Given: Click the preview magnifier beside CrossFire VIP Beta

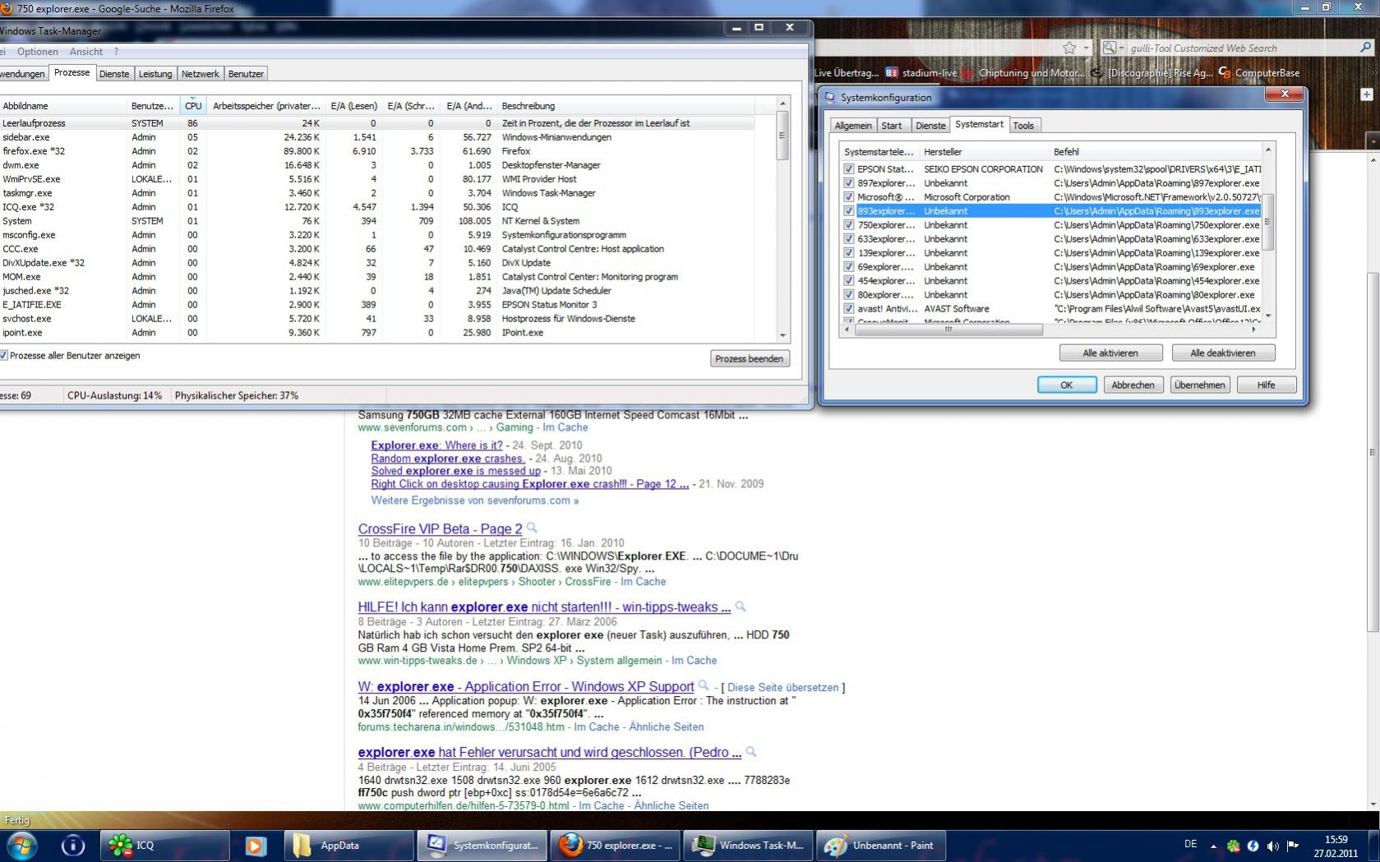Looking at the screenshot, I should [x=532, y=528].
